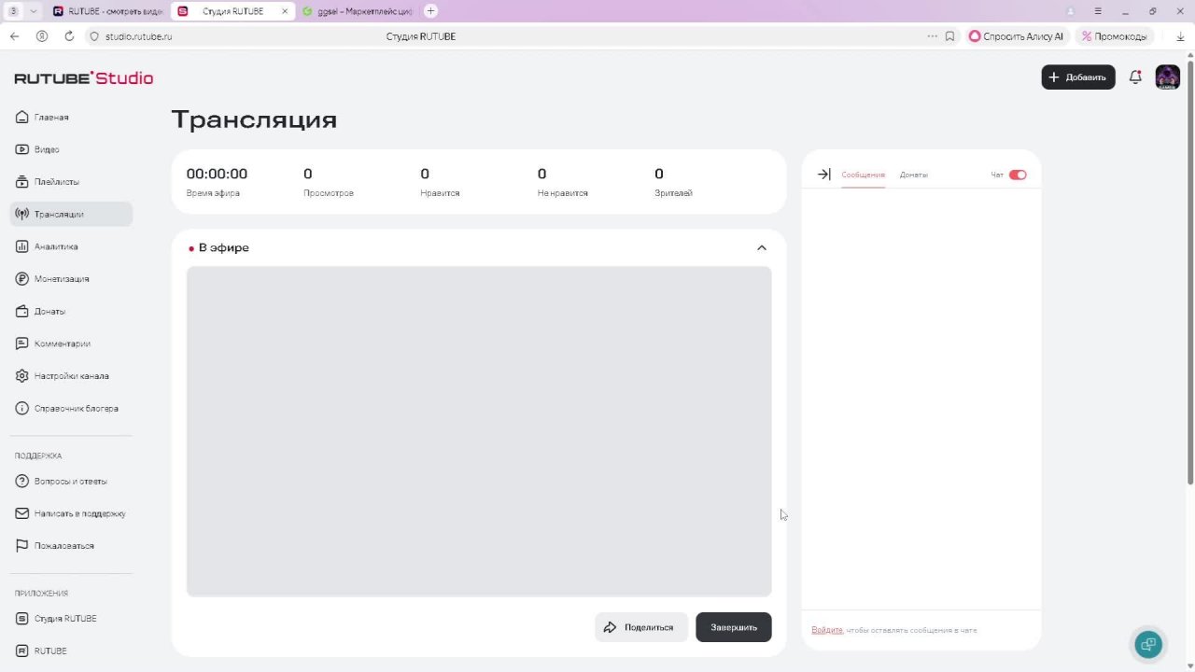This screenshot has height=672, width=1195.
Task: Click the Аналитика chart icon
Action: (22, 246)
